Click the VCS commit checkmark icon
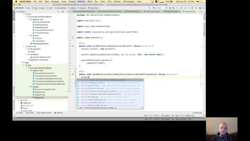This screenshot has height=141, width=250. point(189,8)
